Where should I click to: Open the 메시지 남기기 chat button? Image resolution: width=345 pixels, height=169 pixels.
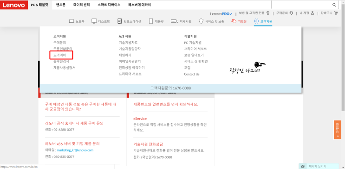pyautogui.click(x=319, y=166)
